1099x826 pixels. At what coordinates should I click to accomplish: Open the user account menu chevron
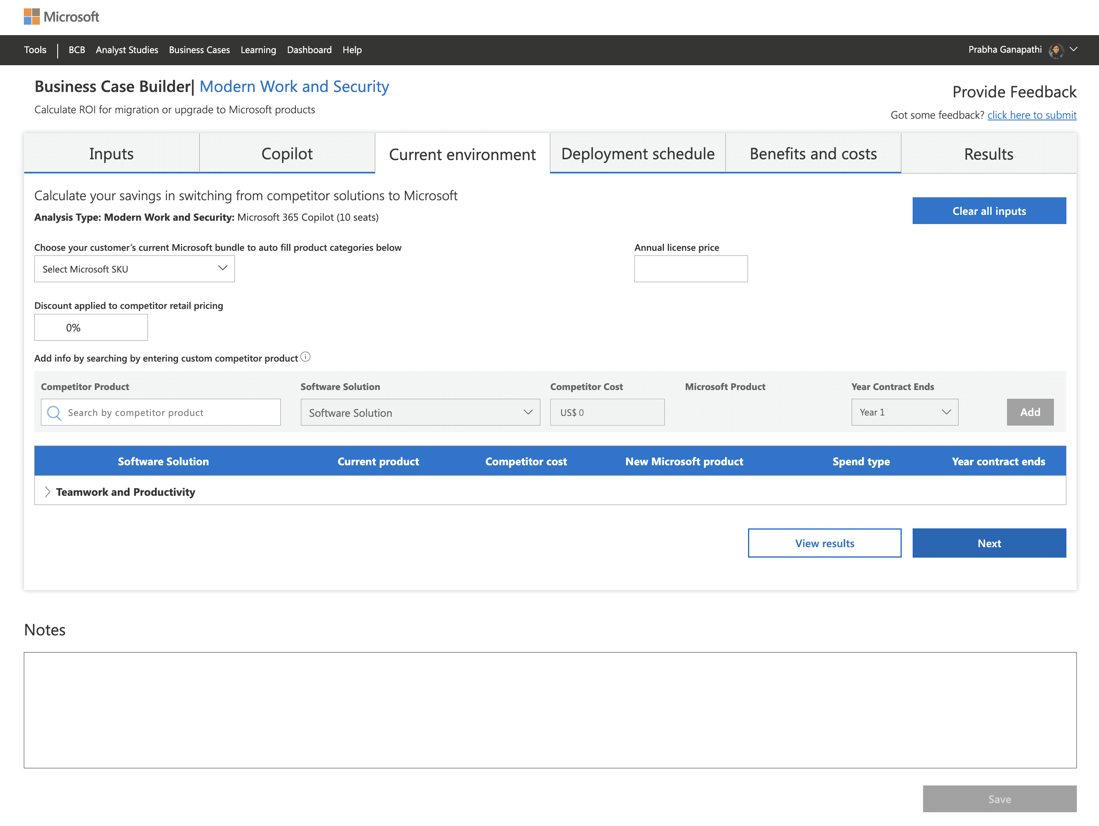pos(1073,49)
